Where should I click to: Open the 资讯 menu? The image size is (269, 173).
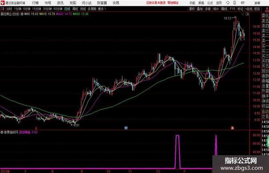(x=60, y=3)
